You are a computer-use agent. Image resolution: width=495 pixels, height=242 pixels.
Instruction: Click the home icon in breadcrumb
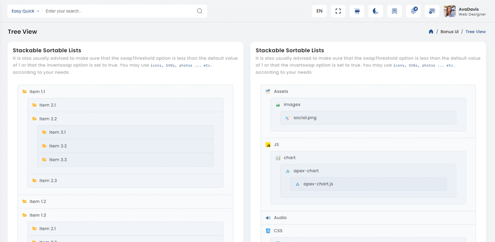[431, 32]
